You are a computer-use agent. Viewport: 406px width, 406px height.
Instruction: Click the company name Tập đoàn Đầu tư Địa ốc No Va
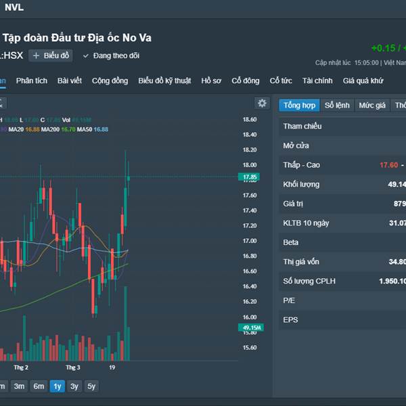click(x=77, y=38)
